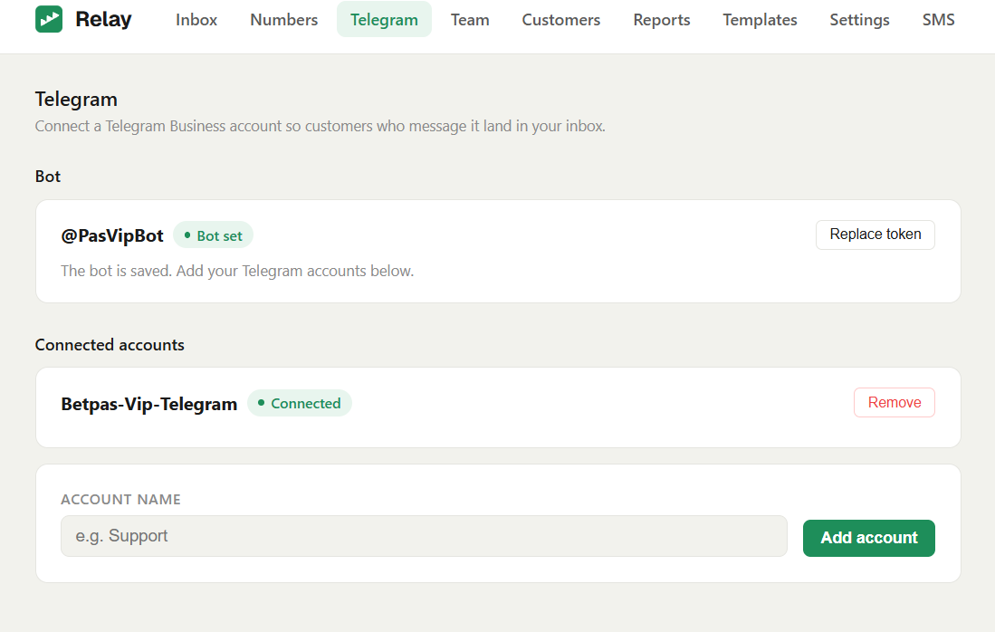The image size is (995, 632).
Task: View the Reports tab
Action: [661, 20]
